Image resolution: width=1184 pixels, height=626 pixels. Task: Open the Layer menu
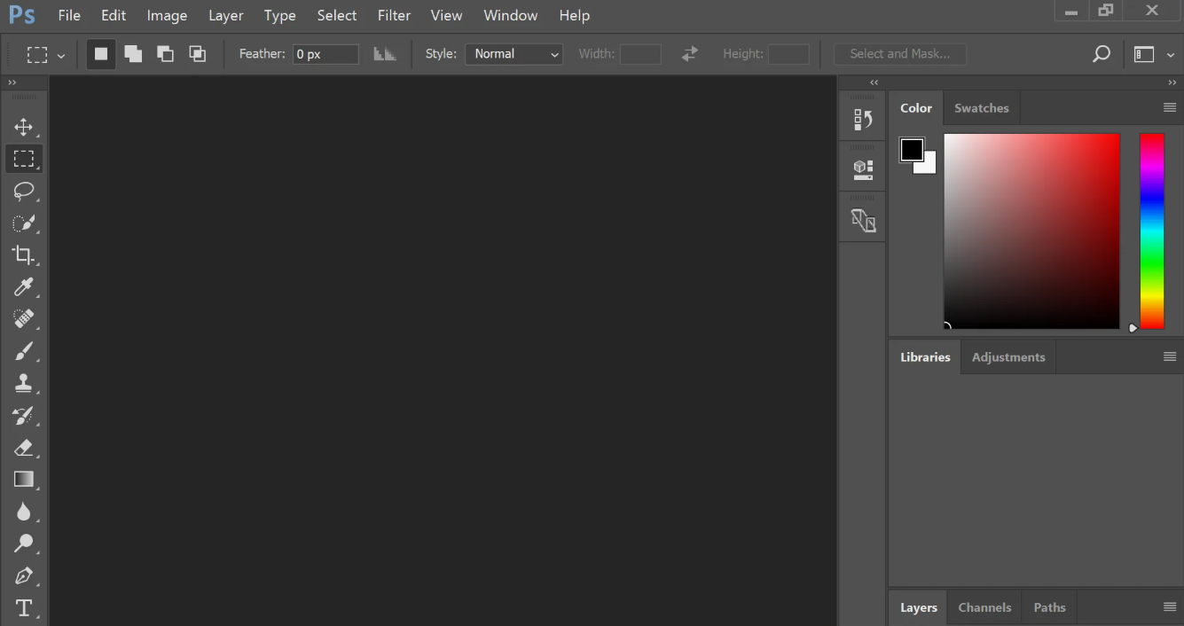coord(225,15)
